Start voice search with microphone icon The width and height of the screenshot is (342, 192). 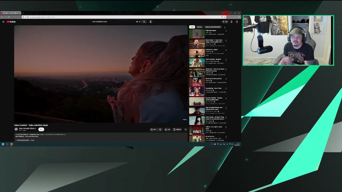[x=150, y=22]
